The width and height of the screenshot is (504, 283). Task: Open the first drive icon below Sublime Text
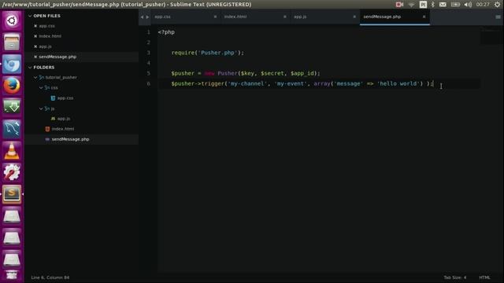(12, 215)
